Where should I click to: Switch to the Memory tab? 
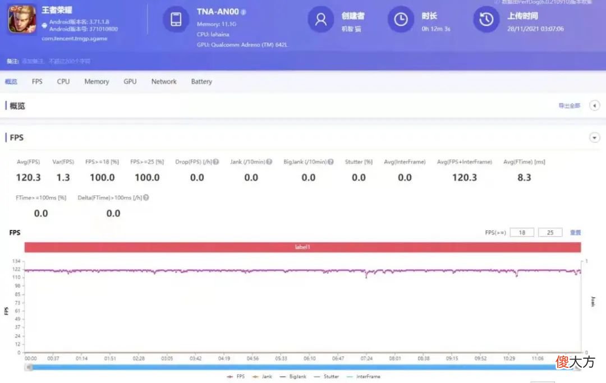pyautogui.click(x=97, y=82)
